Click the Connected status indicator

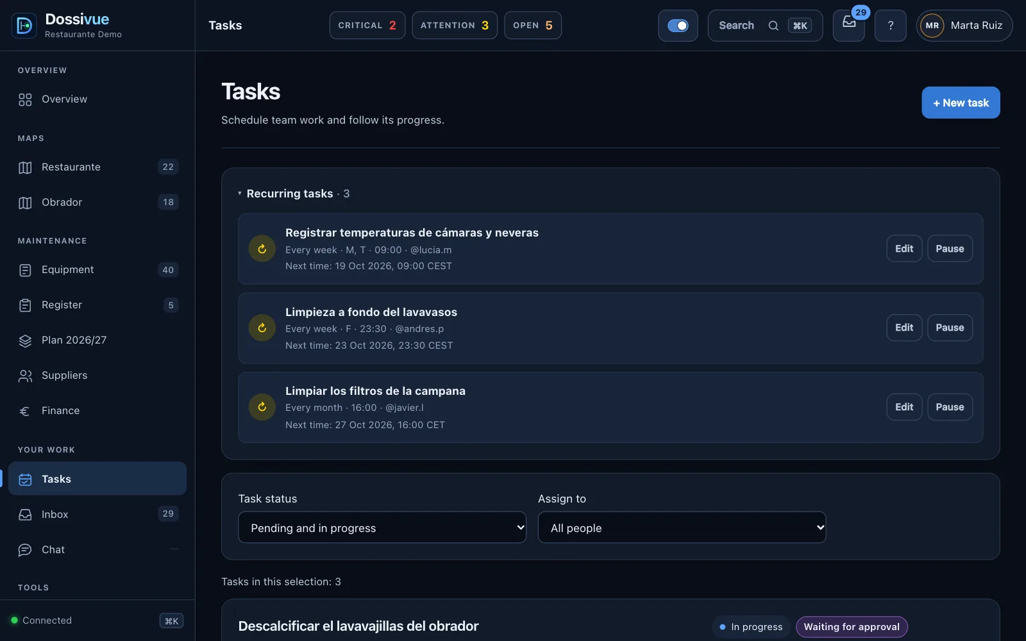pos(41,620)
